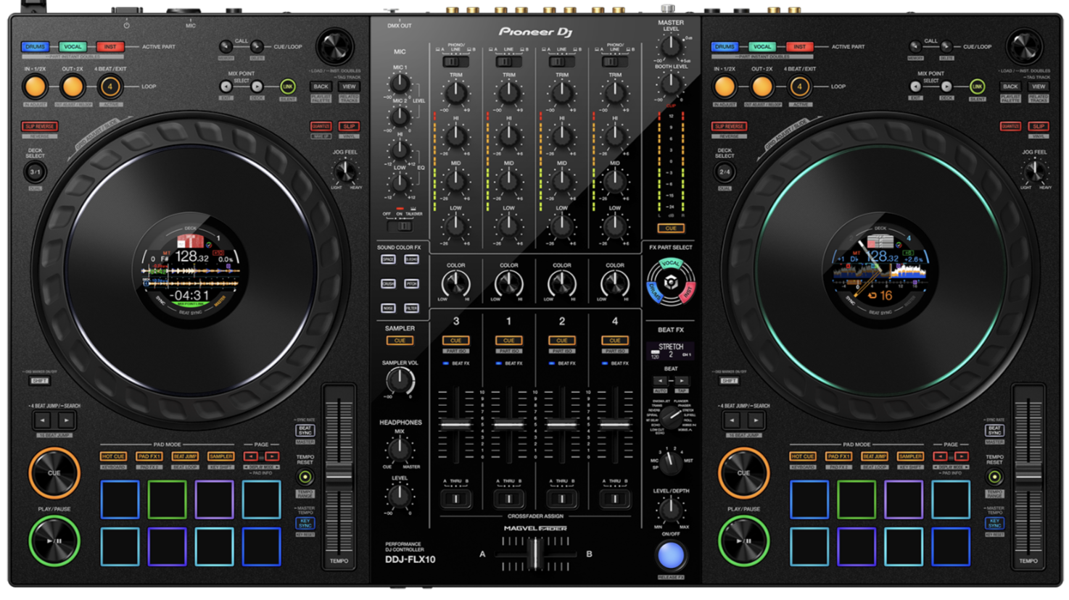Switch to the INST part on right deck
Image resolution: width=1069 pixels, height=600 pixels.
[x=801, y=45]
